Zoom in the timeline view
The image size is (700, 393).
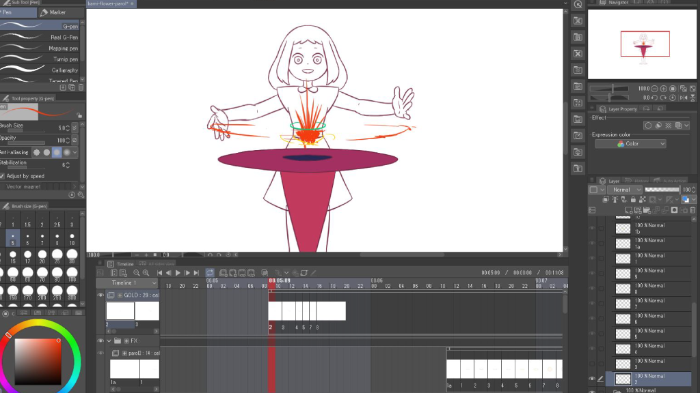click(x=146, y=273)
